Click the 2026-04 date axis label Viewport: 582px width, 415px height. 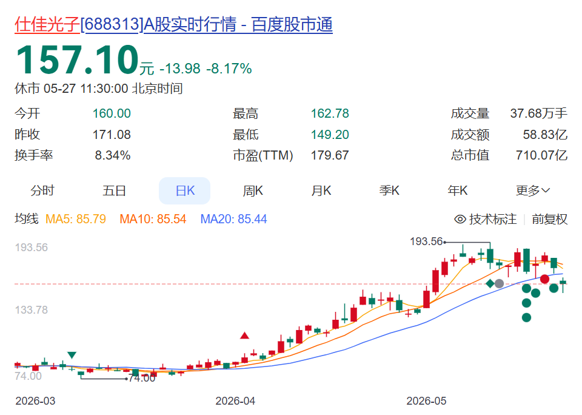click(x=235, y=401)
